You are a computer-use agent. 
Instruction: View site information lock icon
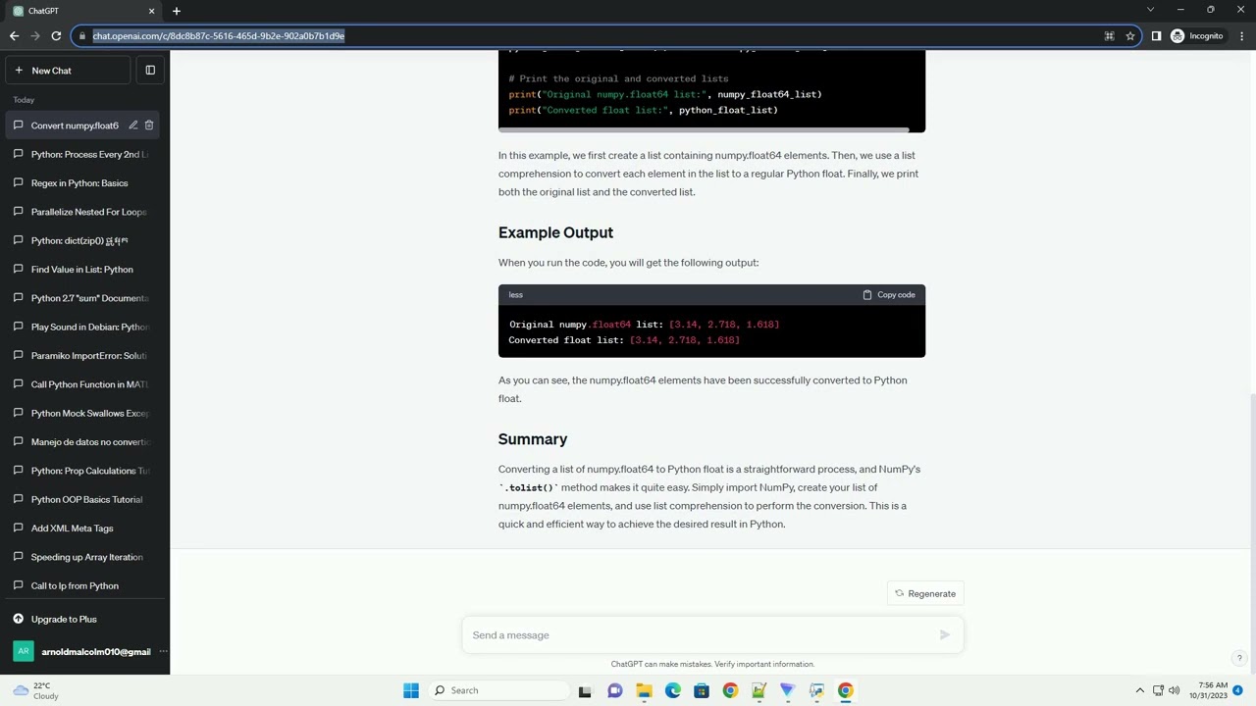[83, 36]
